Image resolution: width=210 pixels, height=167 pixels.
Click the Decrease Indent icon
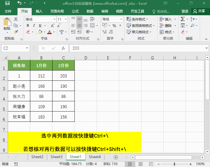click(x=73, y=32)
